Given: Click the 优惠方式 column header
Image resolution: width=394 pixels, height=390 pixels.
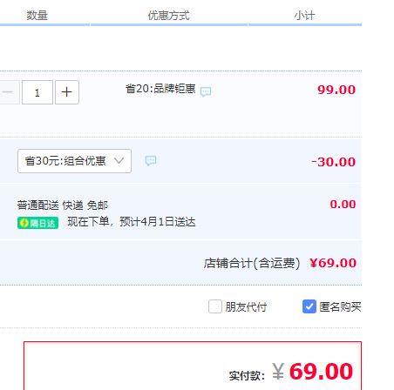Looking at the screenshot, I should tap(169, 16).
